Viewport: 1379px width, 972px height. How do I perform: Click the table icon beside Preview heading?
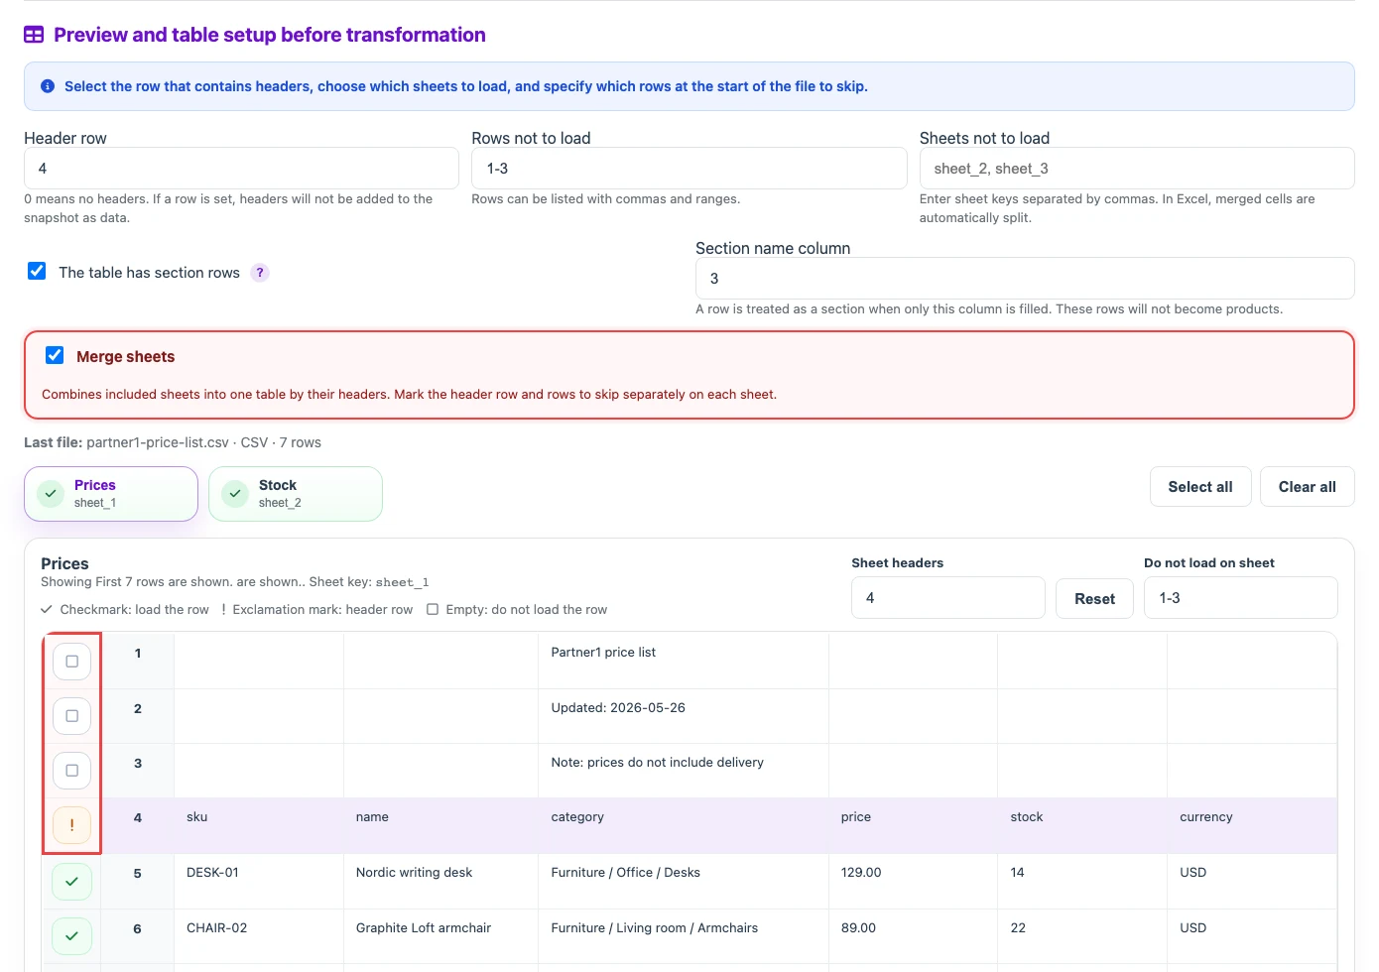pos(34,35)
